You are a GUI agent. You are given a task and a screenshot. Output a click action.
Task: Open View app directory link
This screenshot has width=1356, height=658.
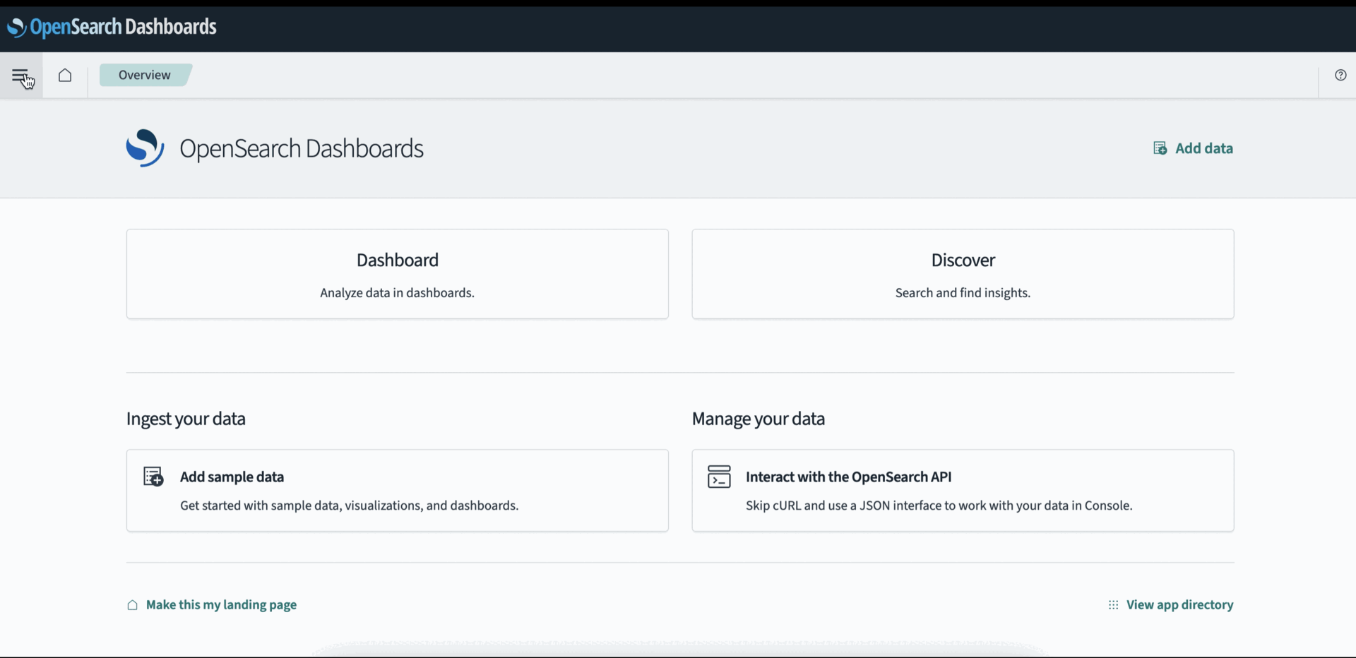(1179, 605)
